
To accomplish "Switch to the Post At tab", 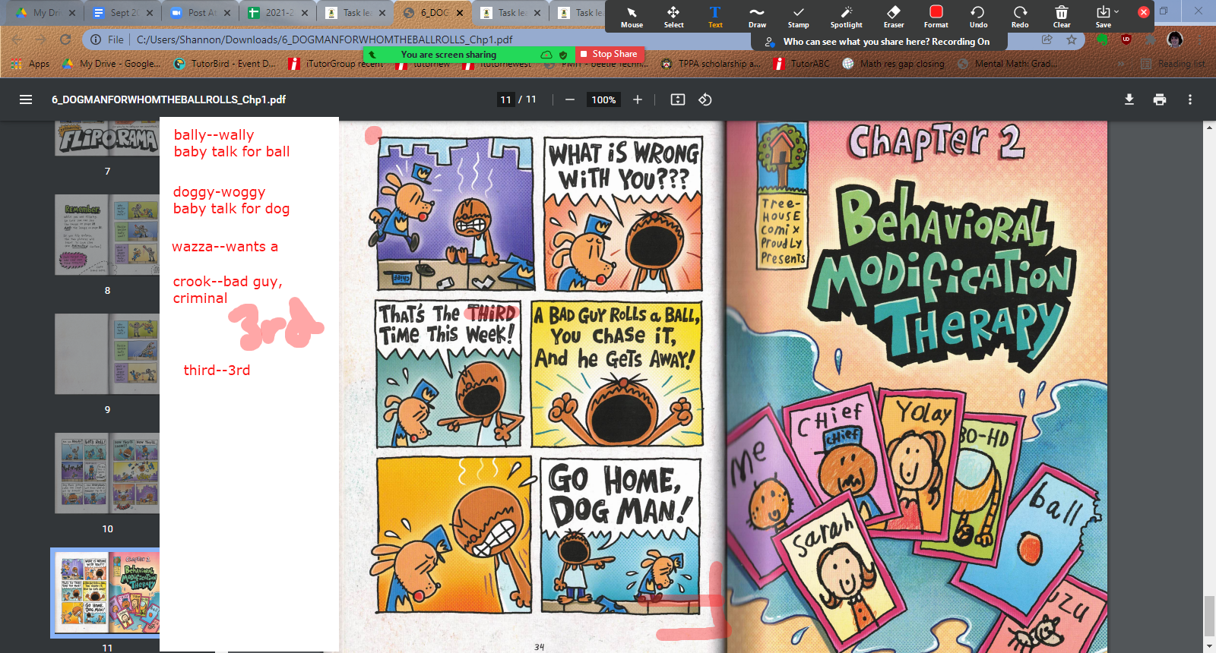I will (x=201, y=12).
